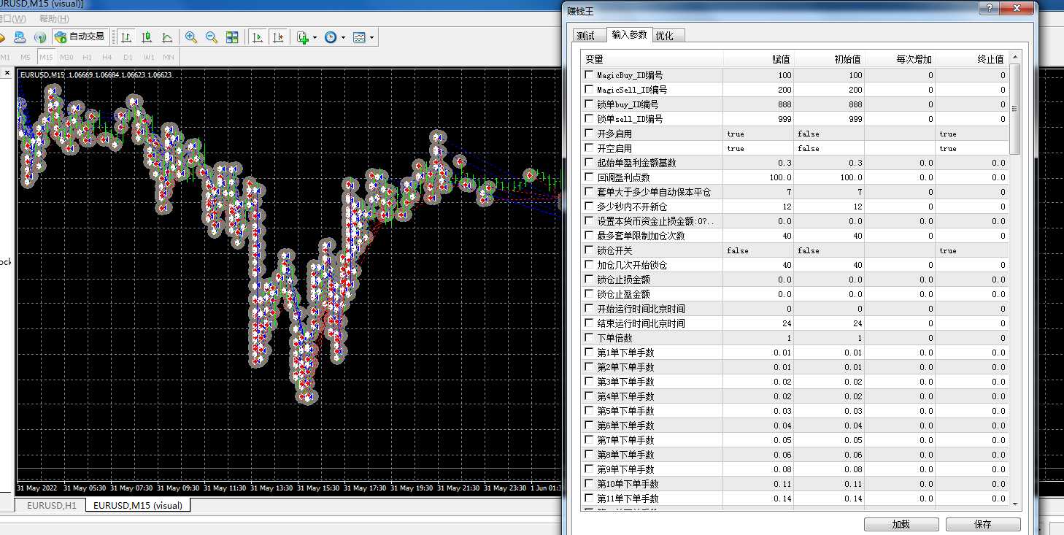The height and width of the screenshot is (535, 1064).
Task: Click the 每次增加 column header
Action: [900, 59]
